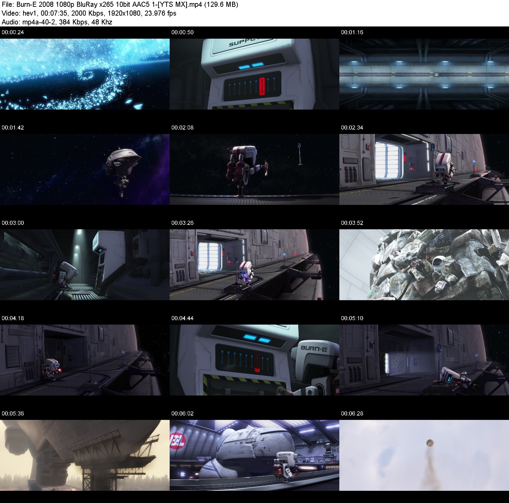
Task: Open the sky frame at 00:06:28
Action: tap(424, 455)
